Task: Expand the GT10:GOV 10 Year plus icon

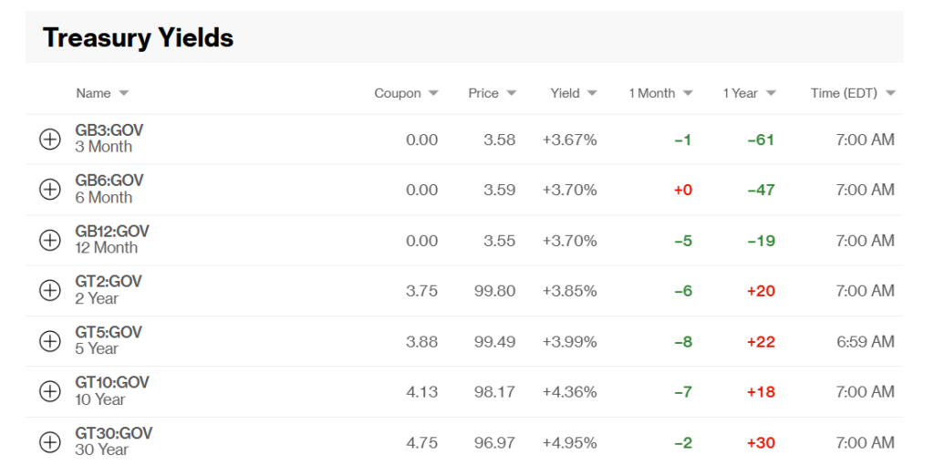Action: click(50, 391)
